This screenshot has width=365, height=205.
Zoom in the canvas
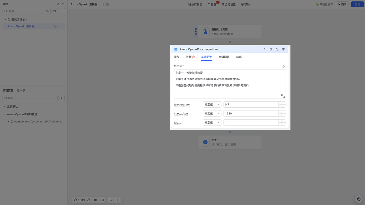click(88, 200)
